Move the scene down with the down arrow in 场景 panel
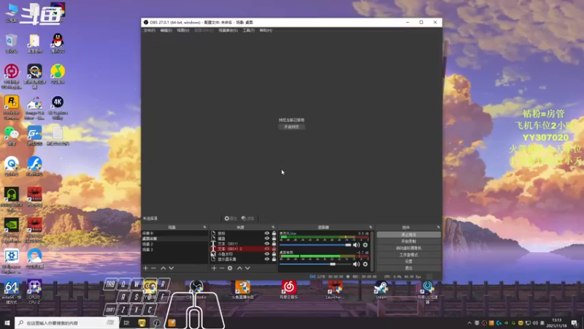This screenshot has height=329, width=584. tap(172, 268)
